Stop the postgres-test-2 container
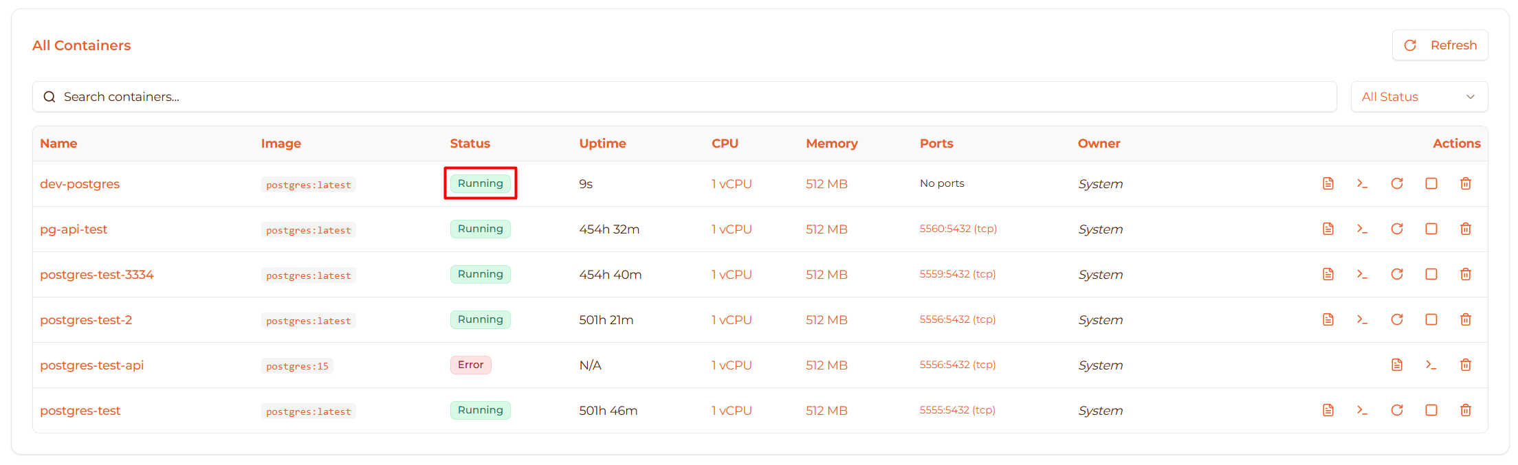 [x=1431, y=319]
